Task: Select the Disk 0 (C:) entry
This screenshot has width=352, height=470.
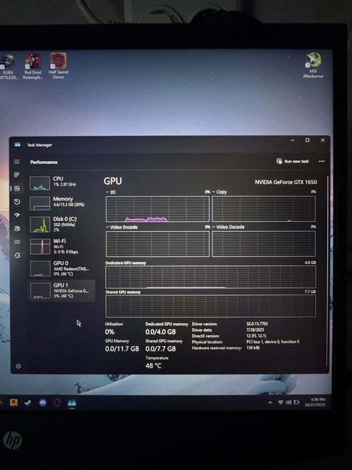Action: tap(62, 224)
